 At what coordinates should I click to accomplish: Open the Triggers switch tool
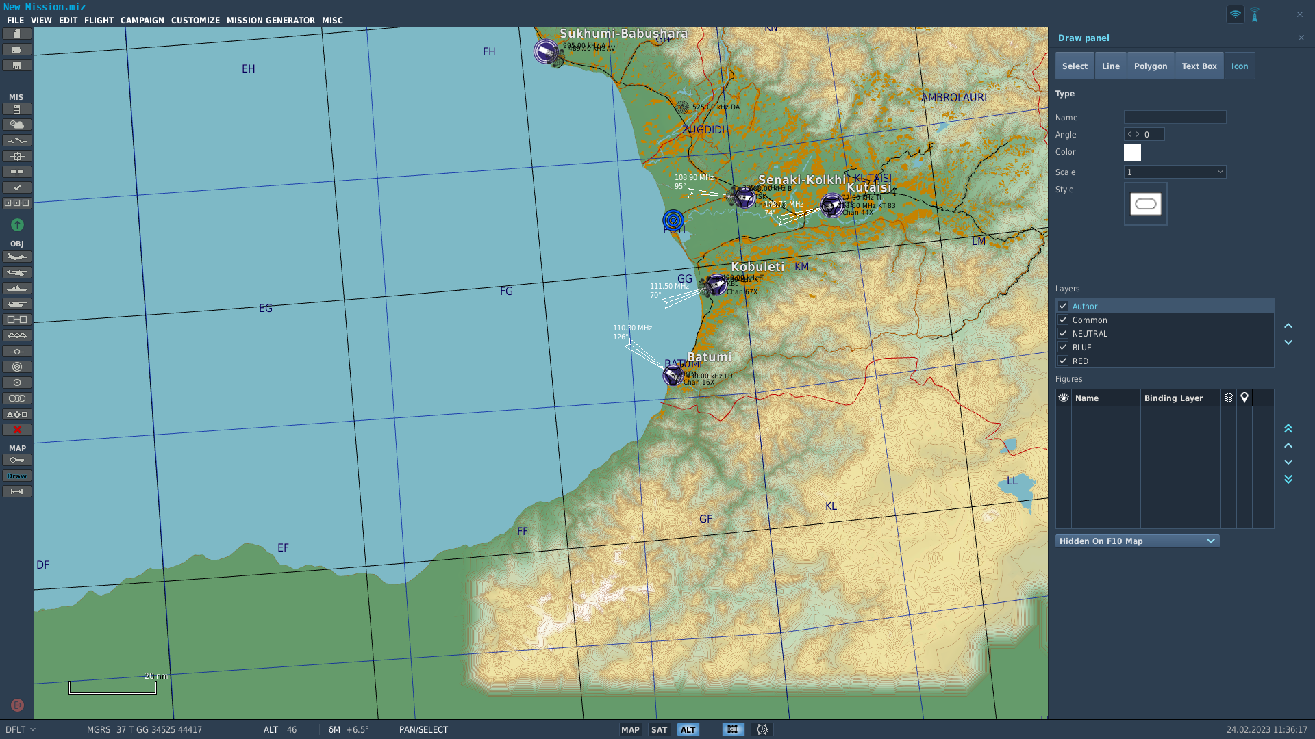coord(17,140)
